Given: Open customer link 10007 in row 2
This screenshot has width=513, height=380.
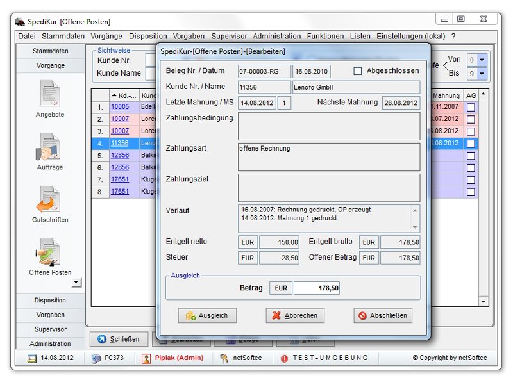Looking at the screenshot, I should [120, 119].
